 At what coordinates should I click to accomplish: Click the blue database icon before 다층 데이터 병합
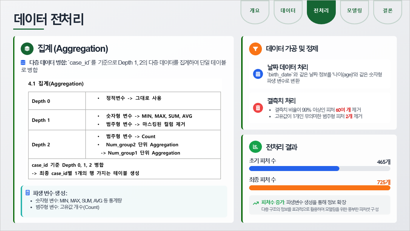(23, 62)
